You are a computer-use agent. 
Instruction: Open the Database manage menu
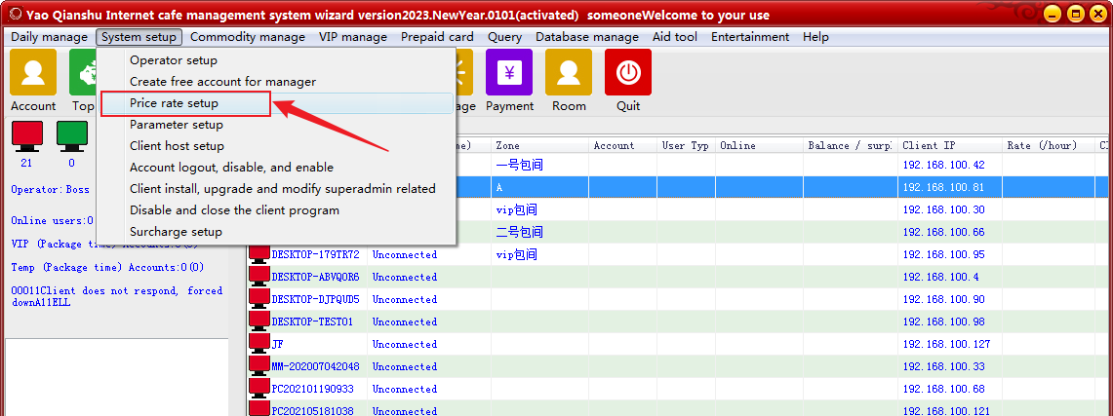point(587,37)
